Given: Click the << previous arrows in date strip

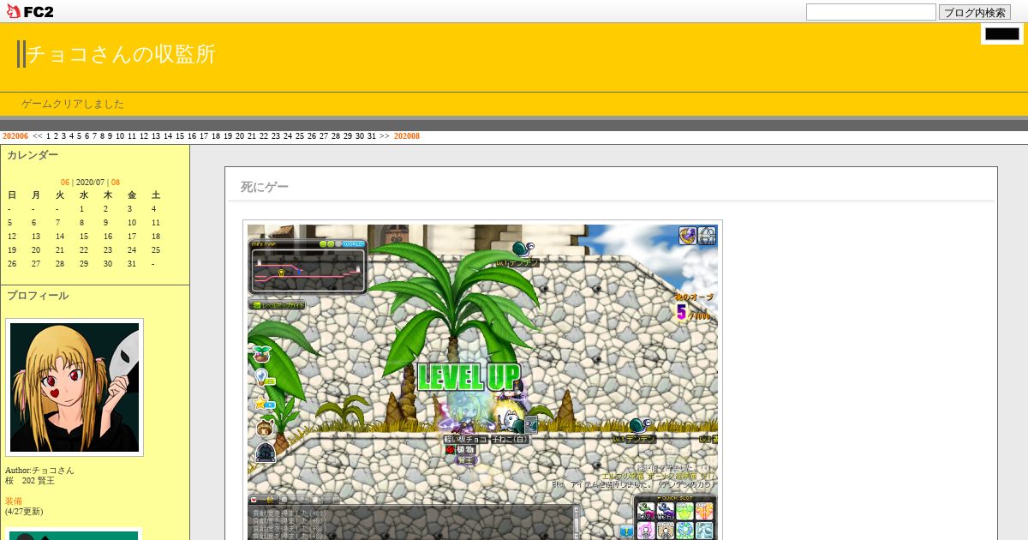Looking at the screenshot, I should 38,136.
